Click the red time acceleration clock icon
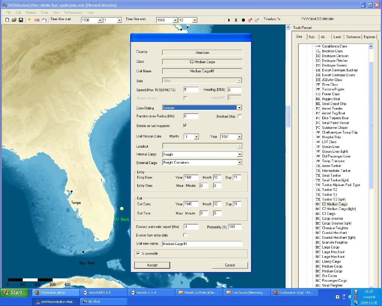Viewport: 382px width, 306px height. 250,20
